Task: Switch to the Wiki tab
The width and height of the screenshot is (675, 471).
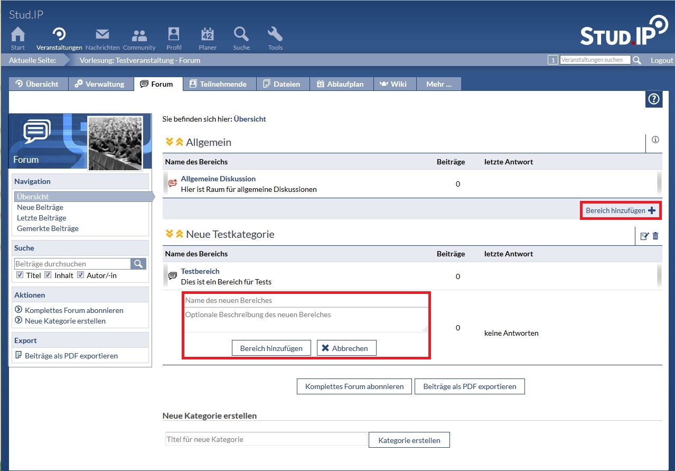Action: click(393, 84)
